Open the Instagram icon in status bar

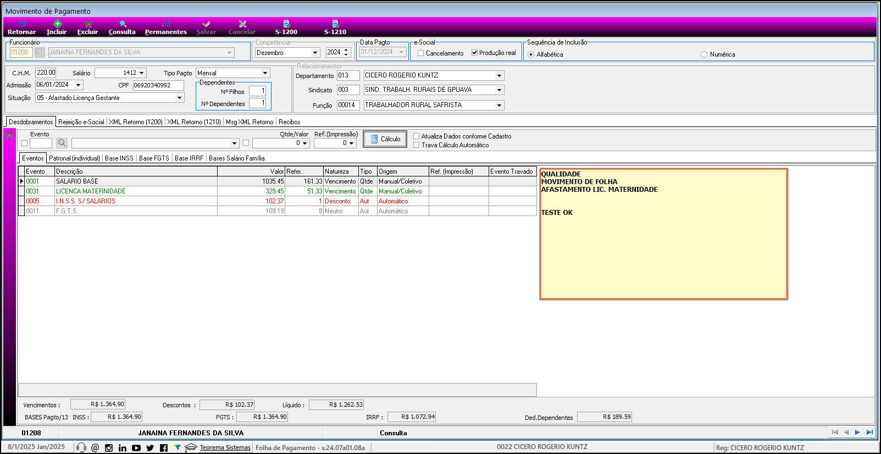tap(109, 448)
